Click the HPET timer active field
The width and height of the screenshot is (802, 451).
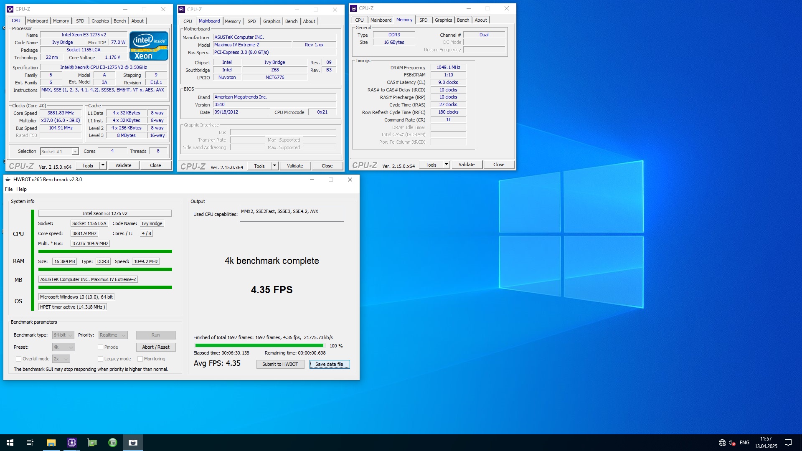(72, 307)
